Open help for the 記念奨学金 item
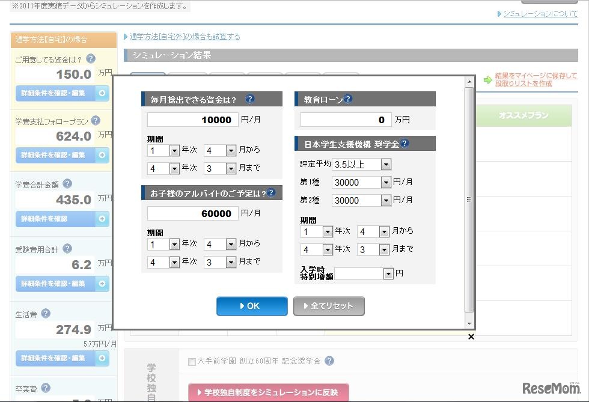 (328, 361)
